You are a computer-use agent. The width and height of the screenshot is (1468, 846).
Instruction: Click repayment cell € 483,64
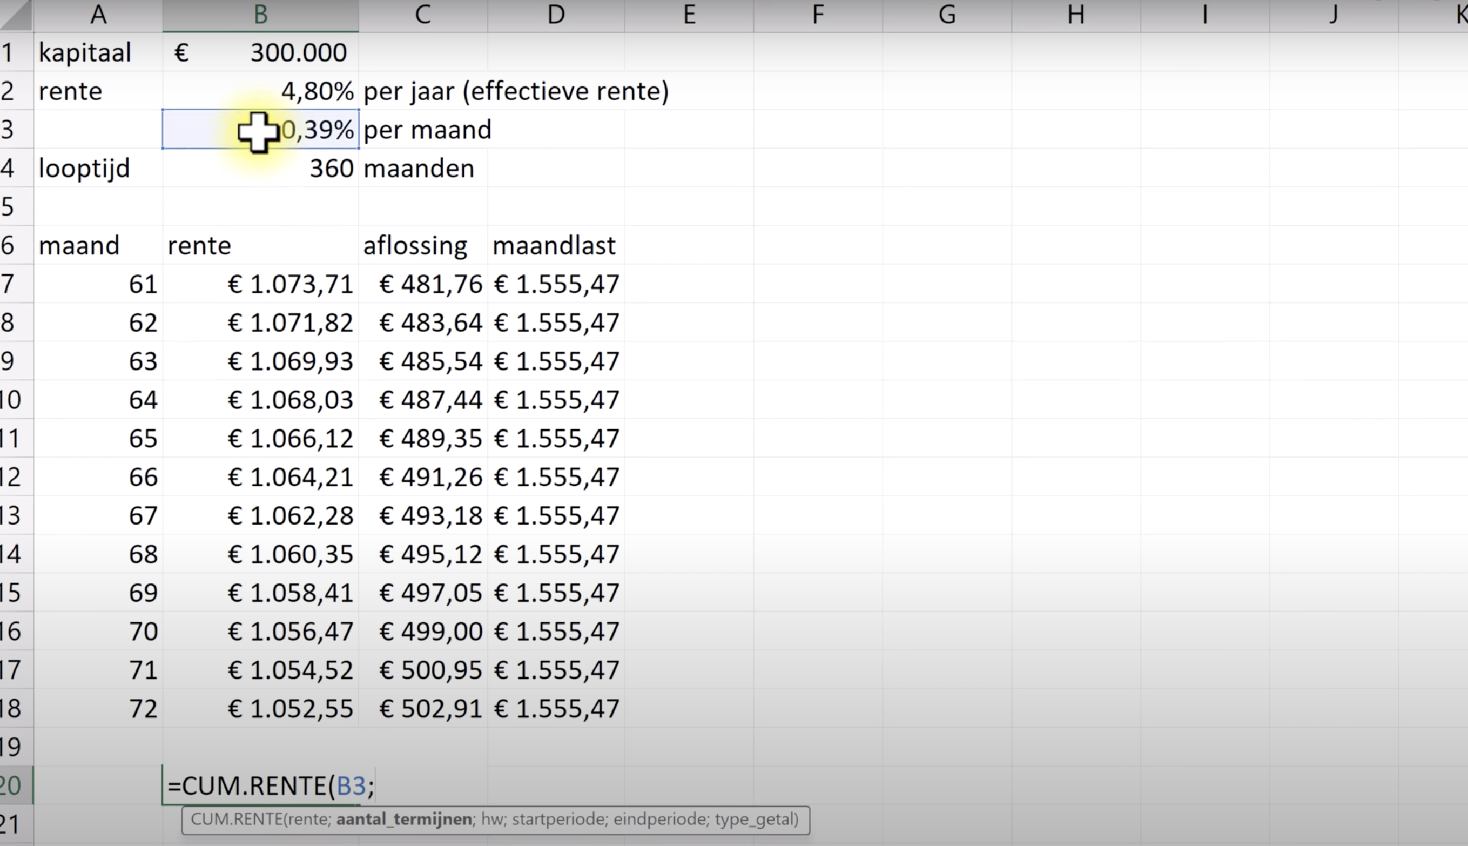coord(423,322)
